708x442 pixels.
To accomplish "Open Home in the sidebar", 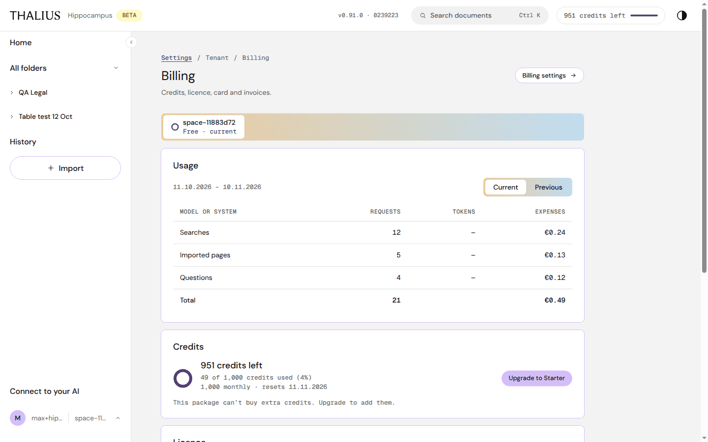I will click(x=21, y=43).
